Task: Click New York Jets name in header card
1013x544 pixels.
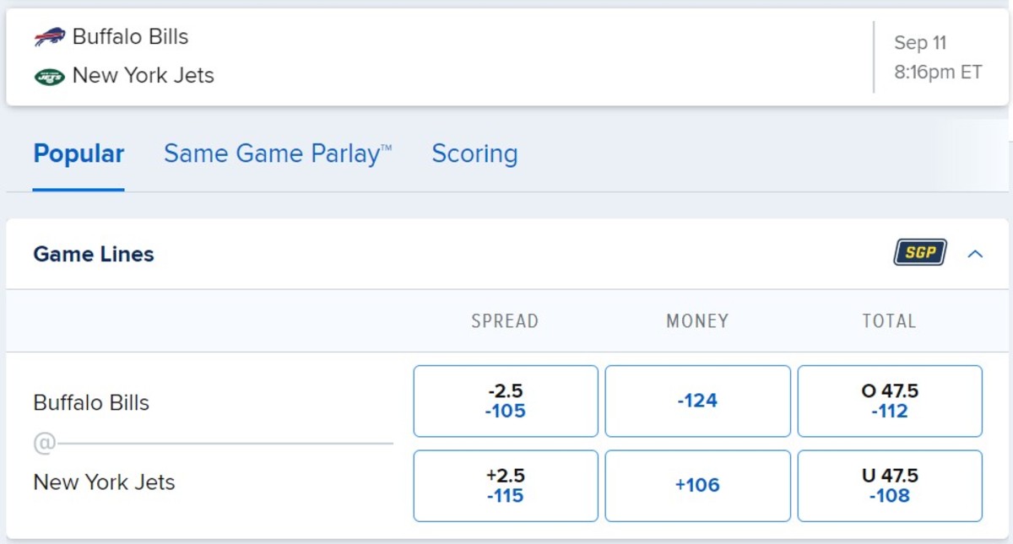Action: pos(143,76)
